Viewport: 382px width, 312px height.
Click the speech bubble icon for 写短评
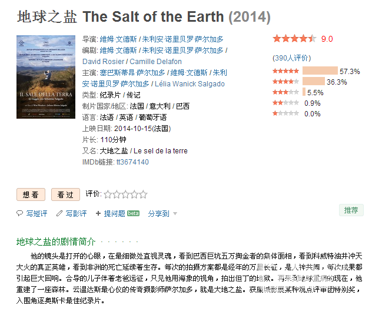19,213
